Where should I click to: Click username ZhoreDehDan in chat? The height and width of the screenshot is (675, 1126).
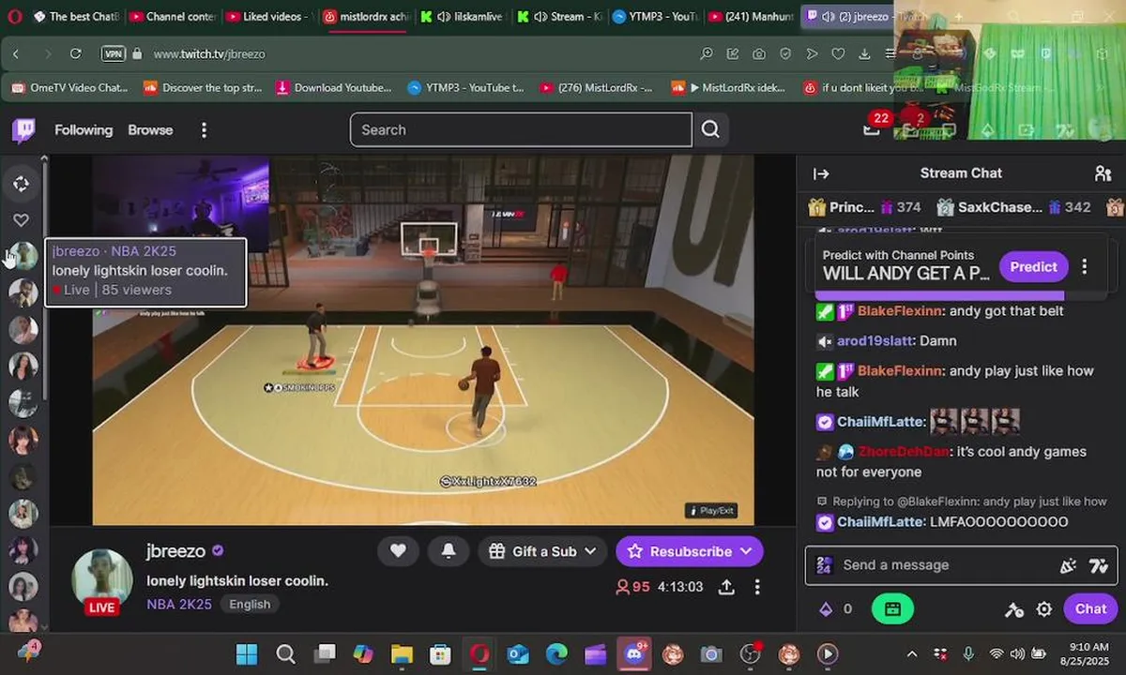point(904,452)
